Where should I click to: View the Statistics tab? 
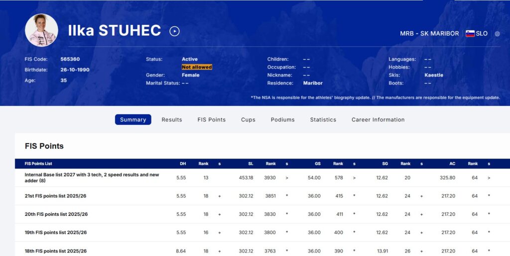click(x=323, y=120)
